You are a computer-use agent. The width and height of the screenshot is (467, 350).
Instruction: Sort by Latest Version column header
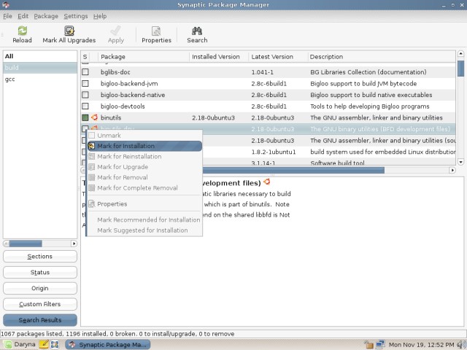(x=278, y=57)
